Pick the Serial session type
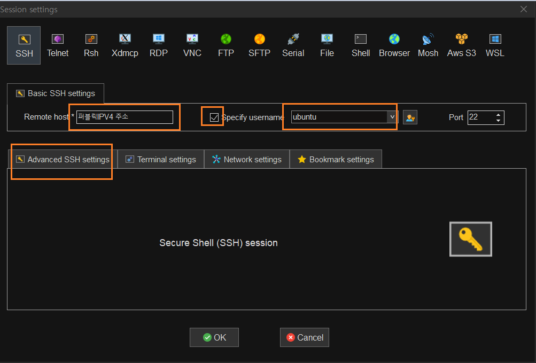The width and height of the screenshot is (536, 363). [293, 45]
